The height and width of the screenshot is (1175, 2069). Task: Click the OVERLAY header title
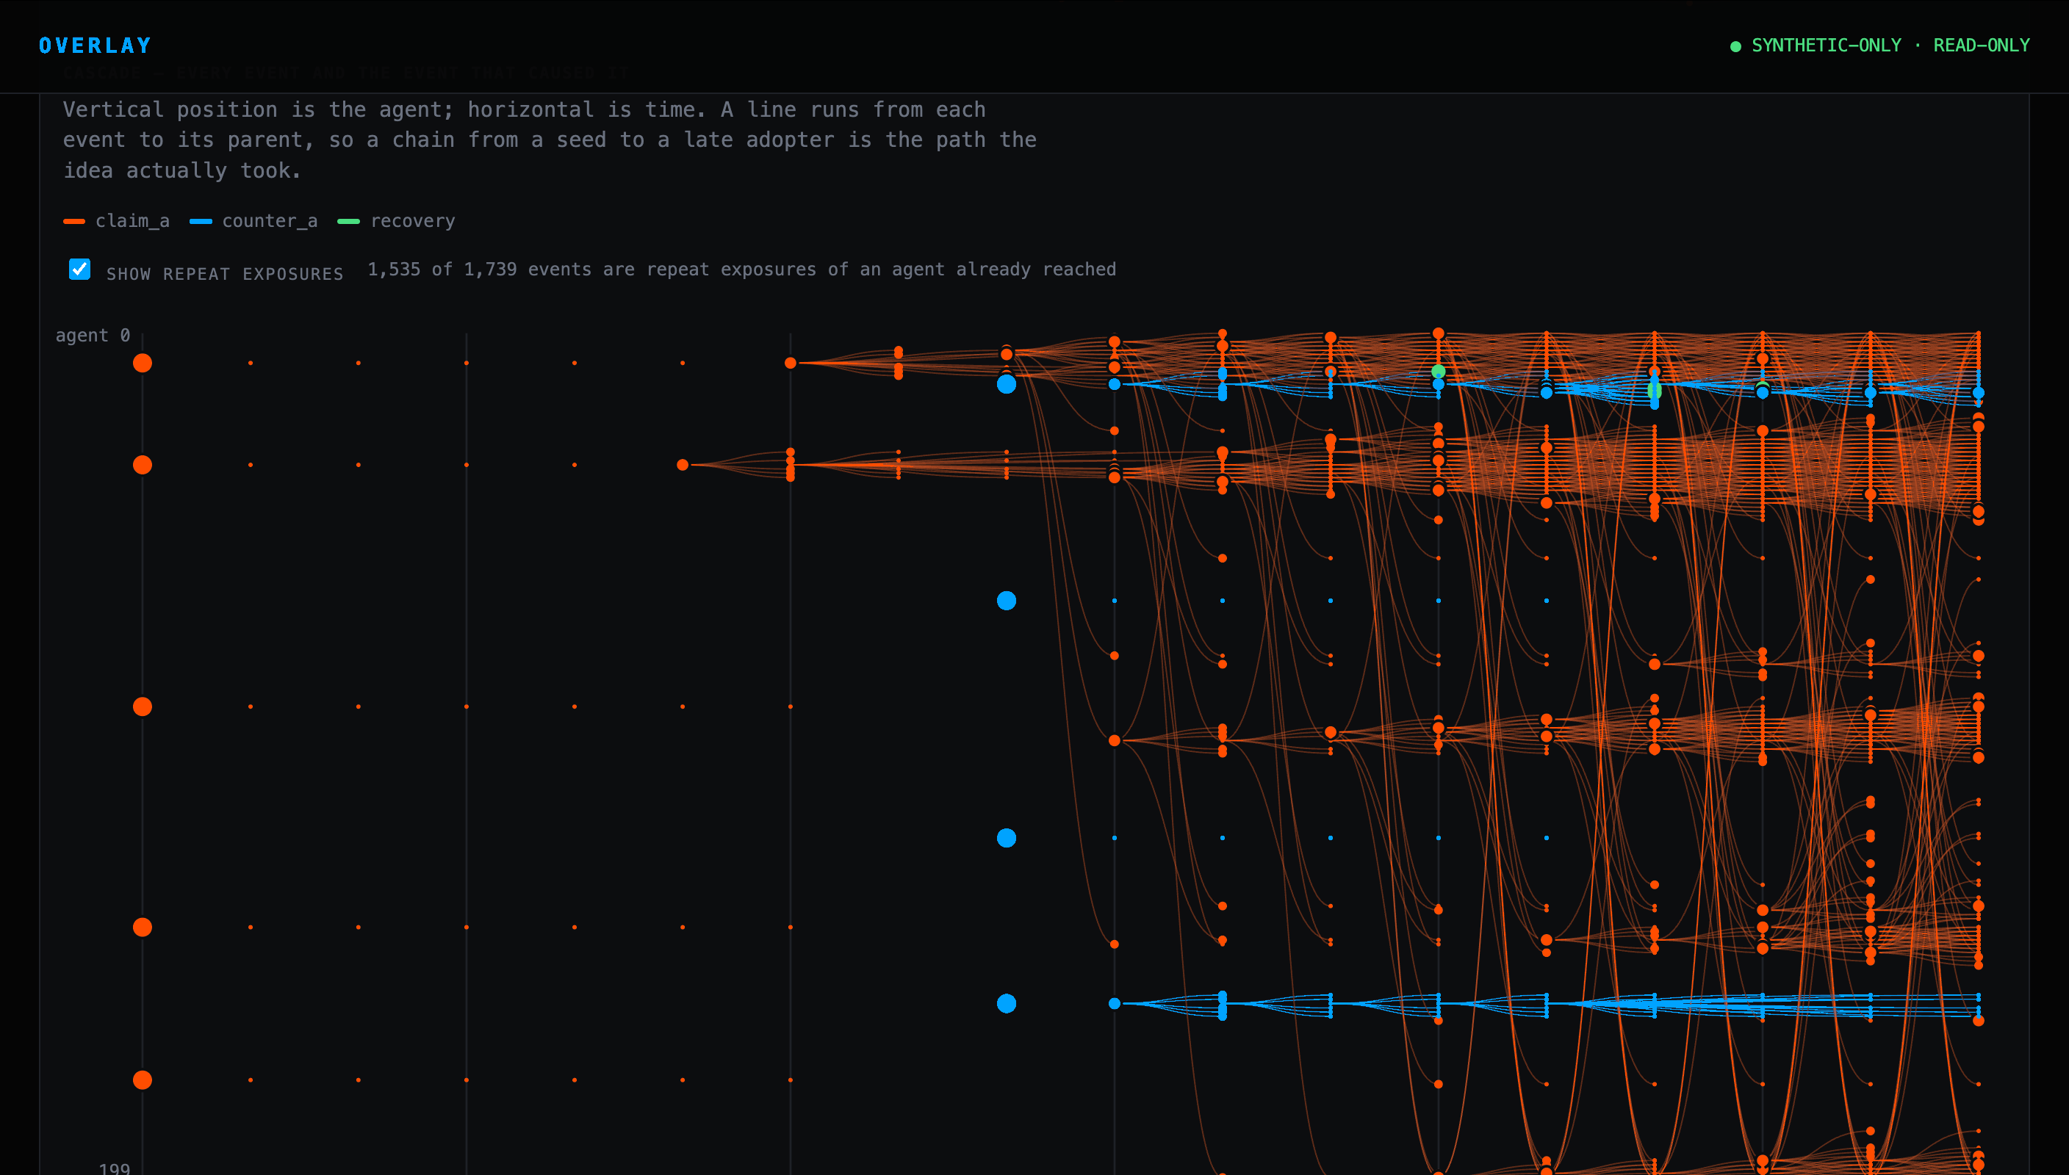[96, 46]
